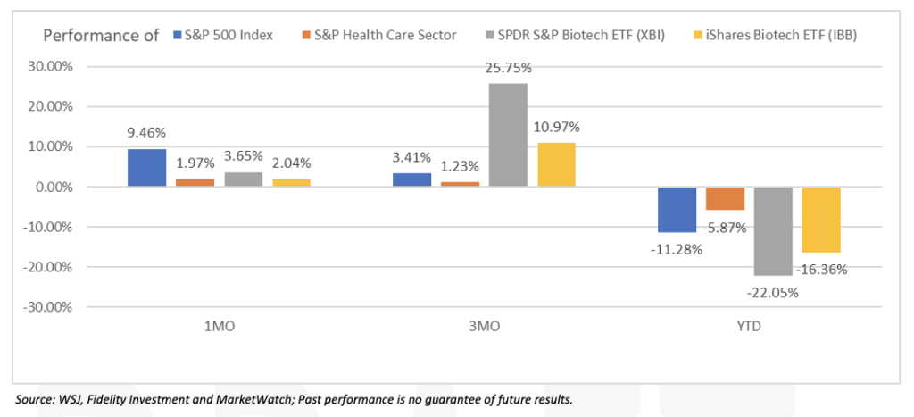Click the blue S&P 500 Index legend swatch
This screenshot has height=417, width=914.
(x=176, y=36)
